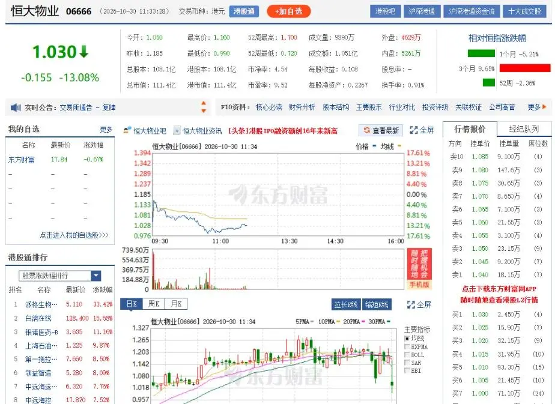Viewport: 555px width, 404px height.
Task: Open the 沪深港通资金流 button
Action: tap(472, 11)
